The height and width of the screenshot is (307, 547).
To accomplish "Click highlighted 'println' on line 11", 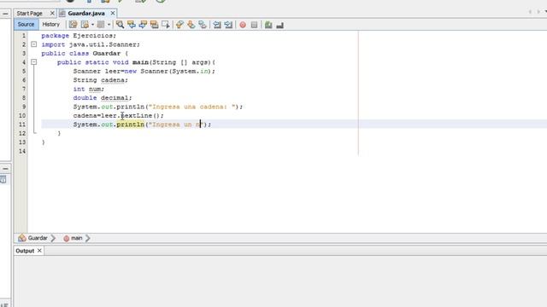I will tap(131, 125).
